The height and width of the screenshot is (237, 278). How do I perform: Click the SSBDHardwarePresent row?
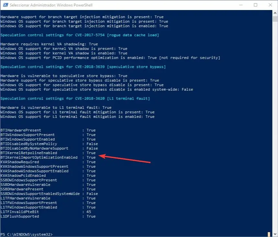pyautogui.click(x=48, y=189)
